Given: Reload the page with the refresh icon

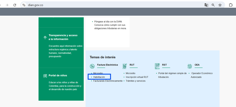Looking at the screenshot, I should tap(15, 5).
